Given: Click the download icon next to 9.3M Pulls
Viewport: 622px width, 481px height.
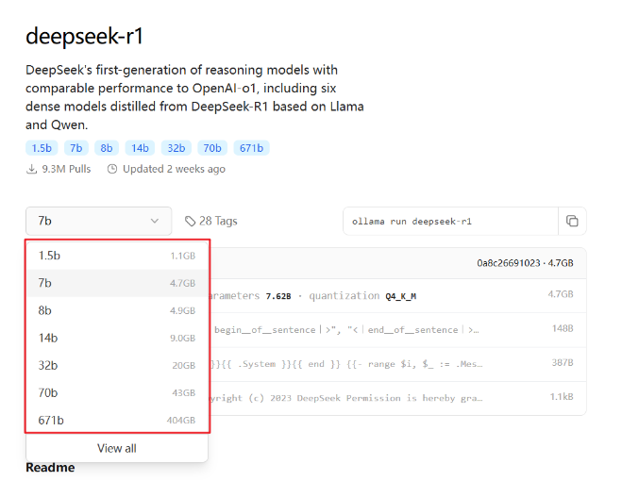Looking at the screenshot, I should click(32, 169).
